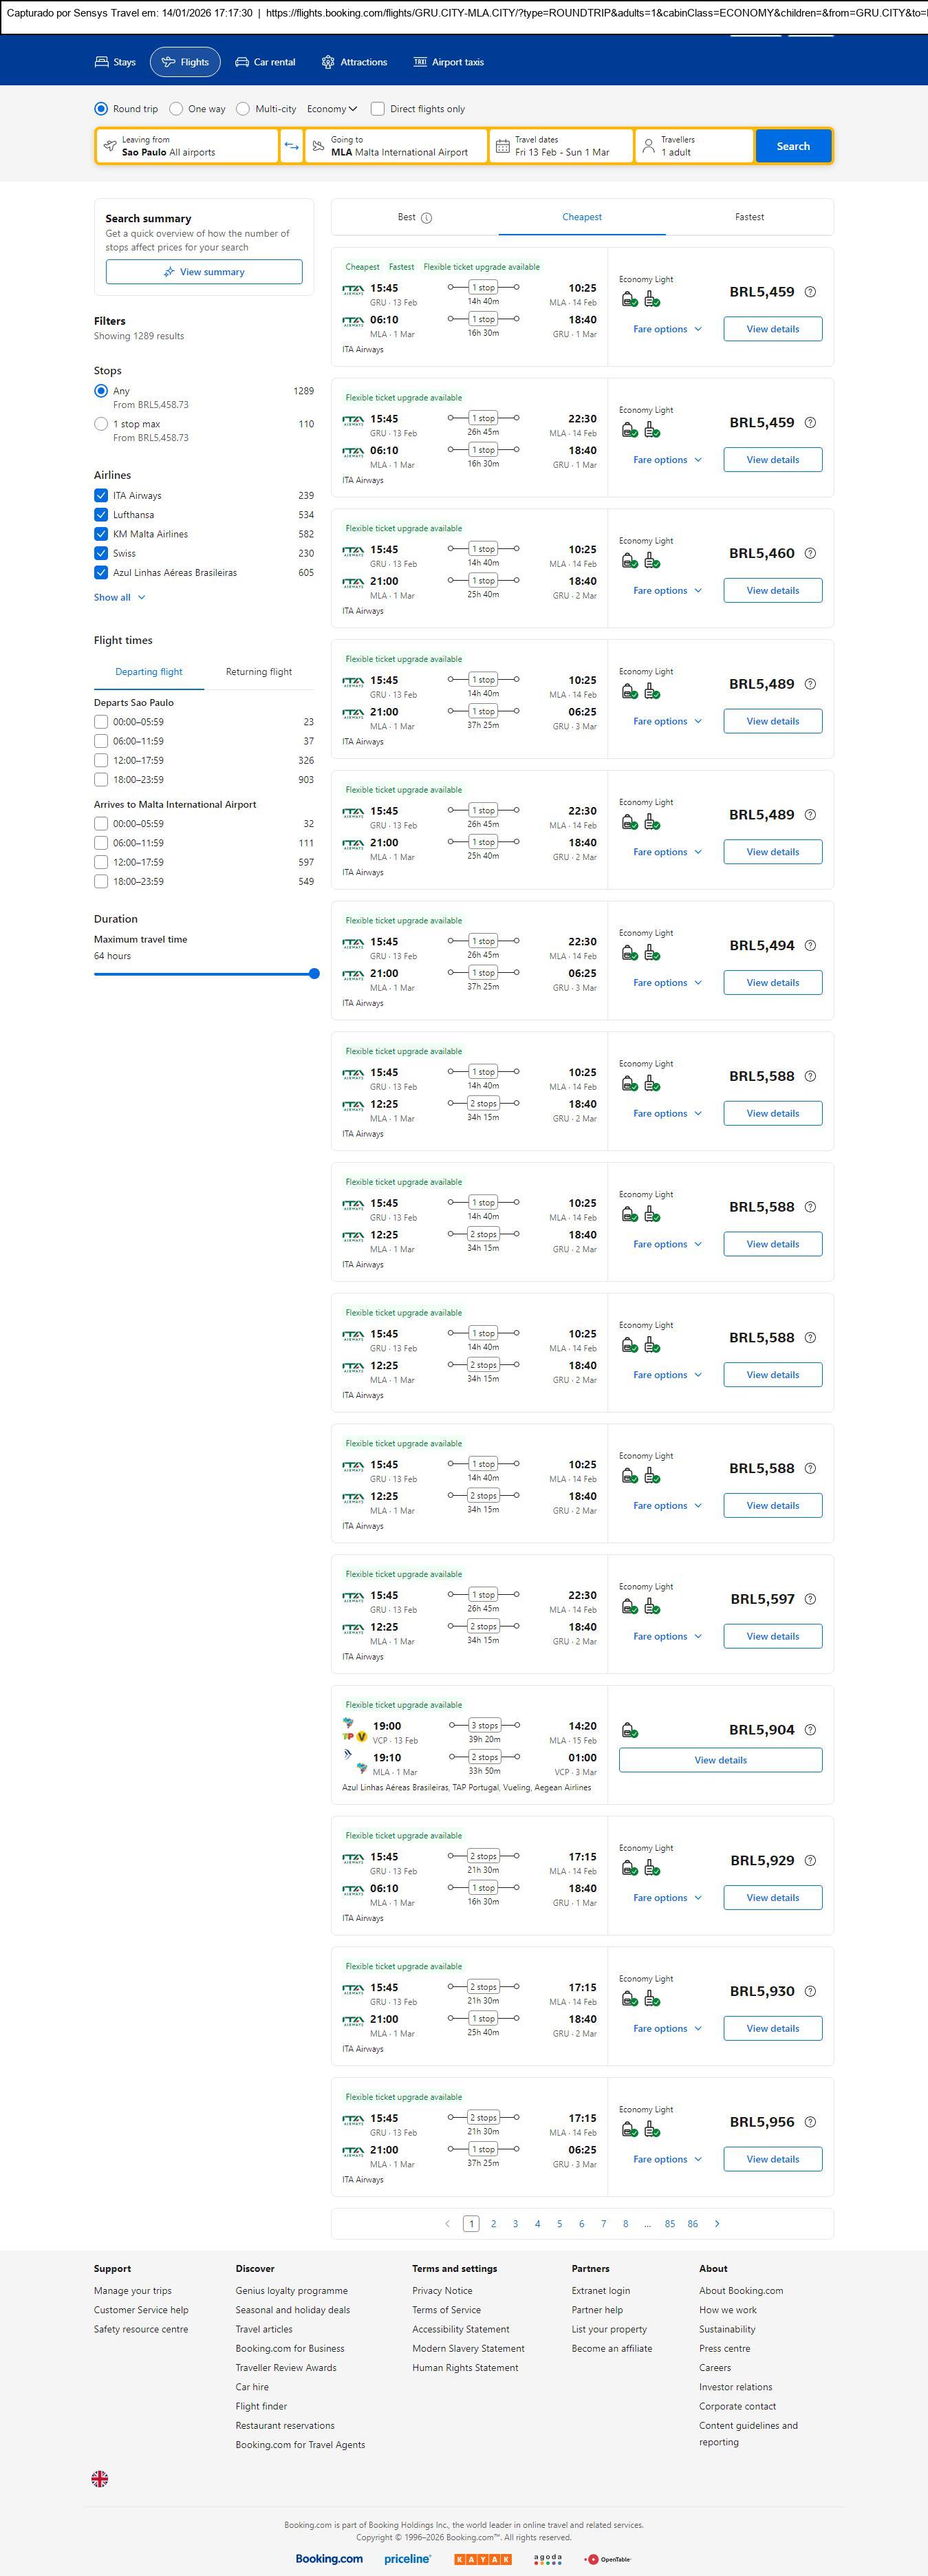Click the bed icon for Stays
The image size is (928, 2576).
coord(102,62)
